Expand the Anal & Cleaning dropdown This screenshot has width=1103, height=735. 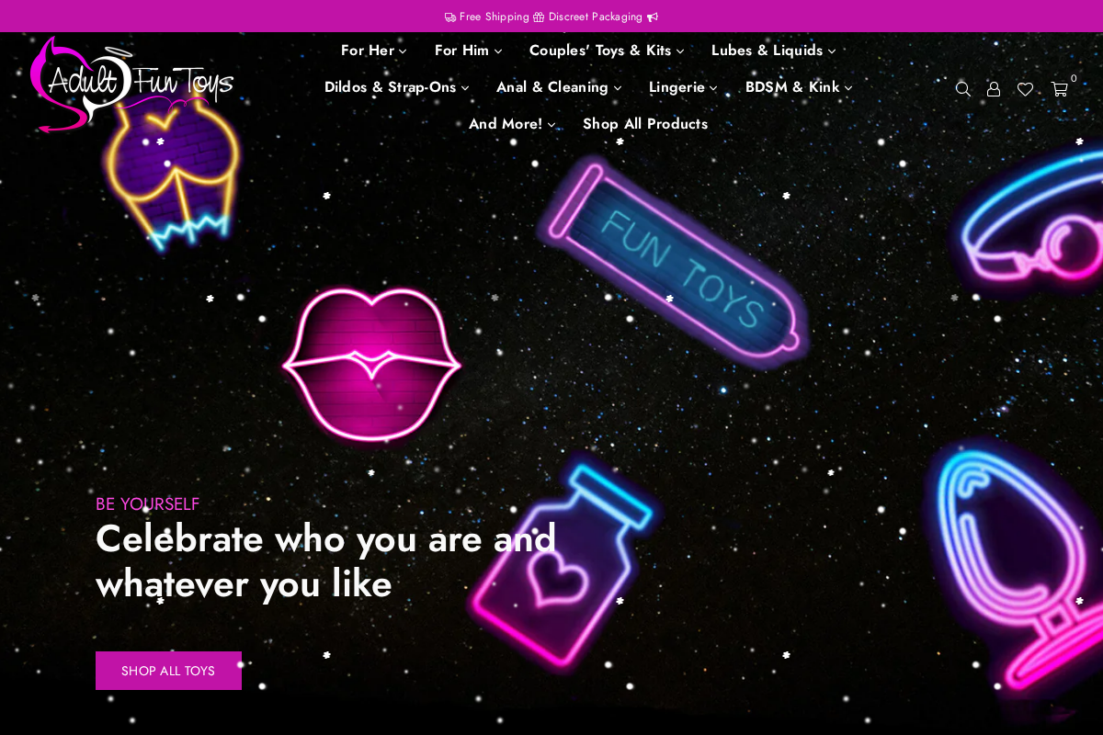point(558,87)
